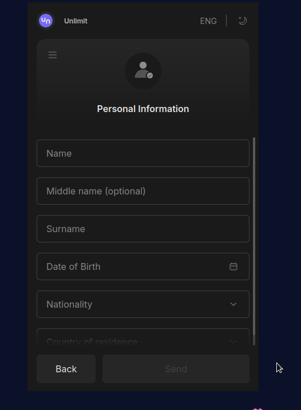Click the user profile avatar icon

[143, 70]
